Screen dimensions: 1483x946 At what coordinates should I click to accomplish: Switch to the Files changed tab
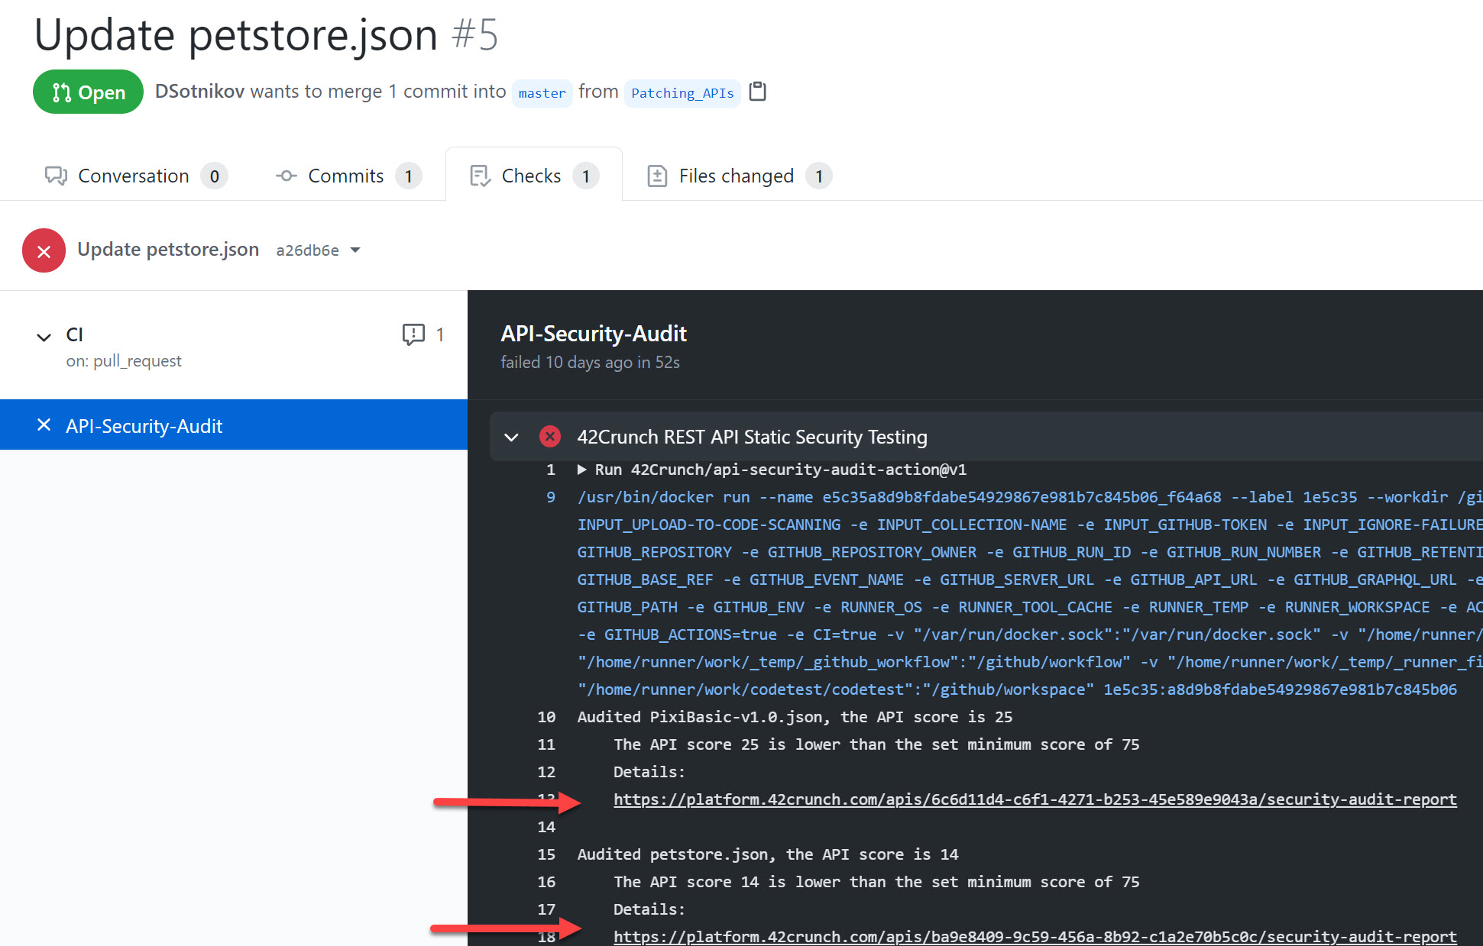(737, 176)
